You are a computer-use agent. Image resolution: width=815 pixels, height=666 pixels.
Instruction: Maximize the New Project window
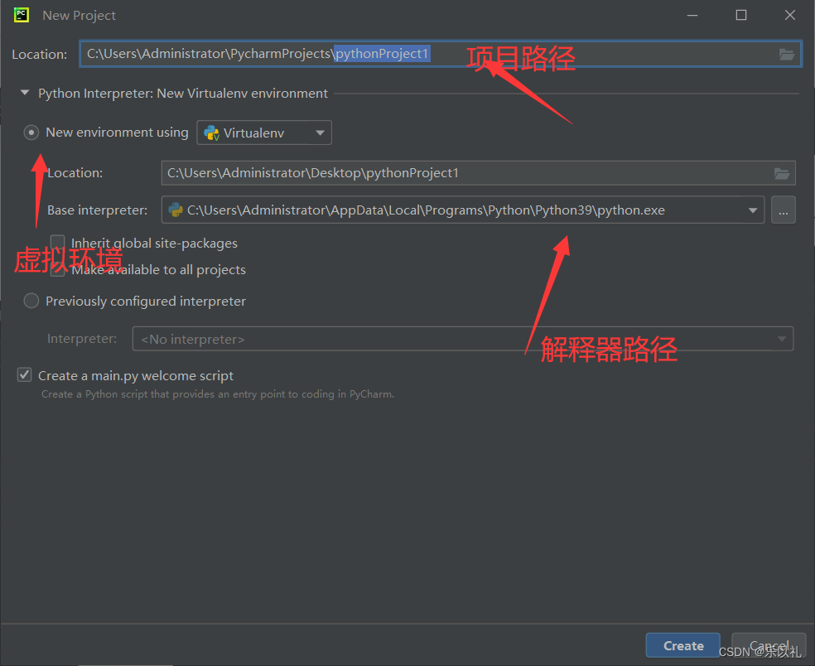click(741, 16)
